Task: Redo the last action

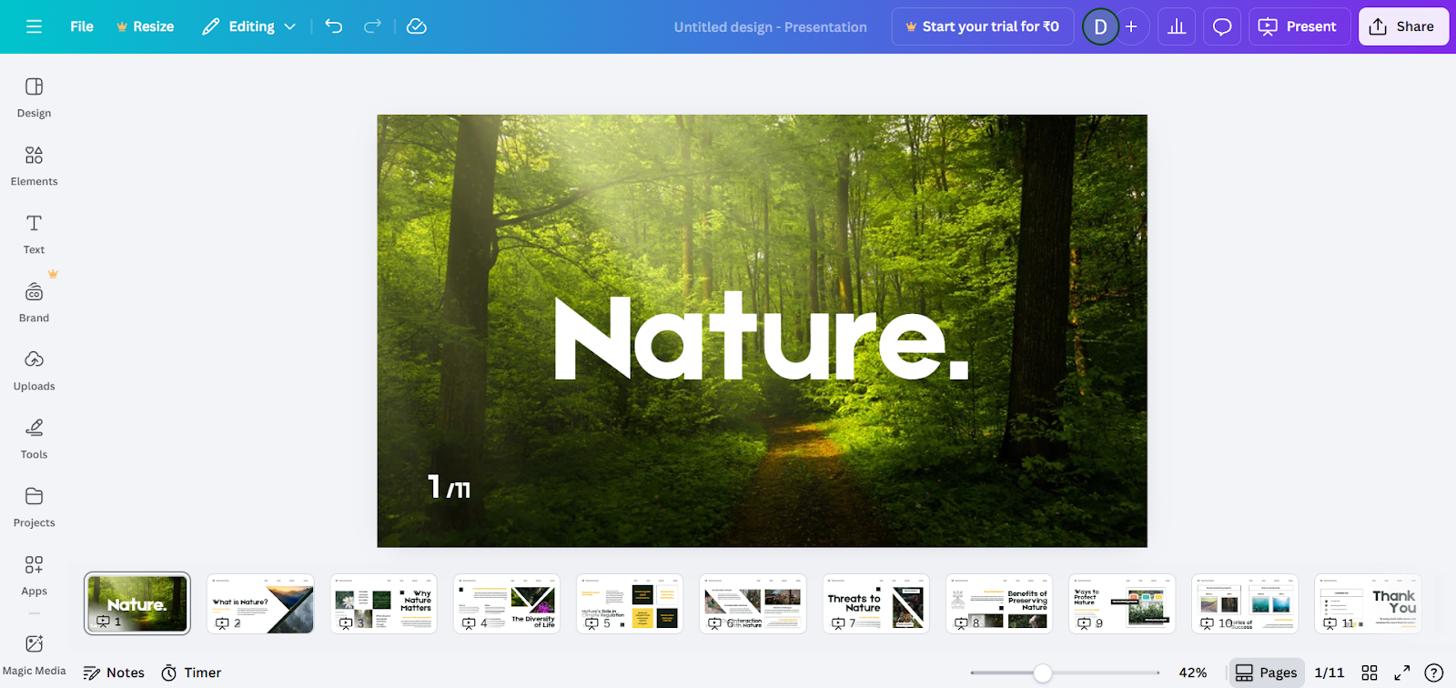Action: (x=372, y=26)
